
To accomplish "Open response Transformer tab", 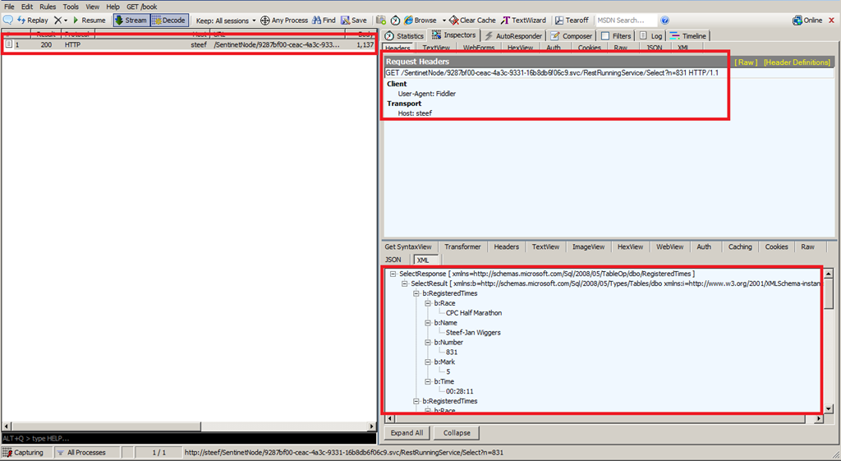I will pos(462,247).
